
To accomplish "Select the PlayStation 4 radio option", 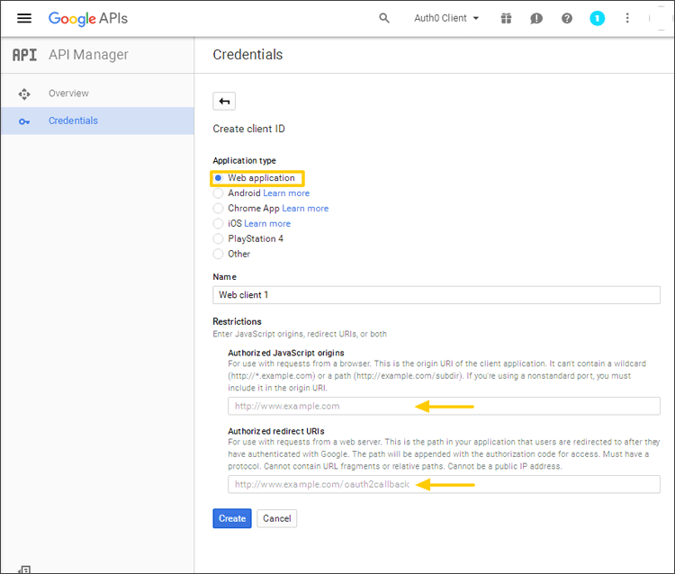I will pos(219,239).
